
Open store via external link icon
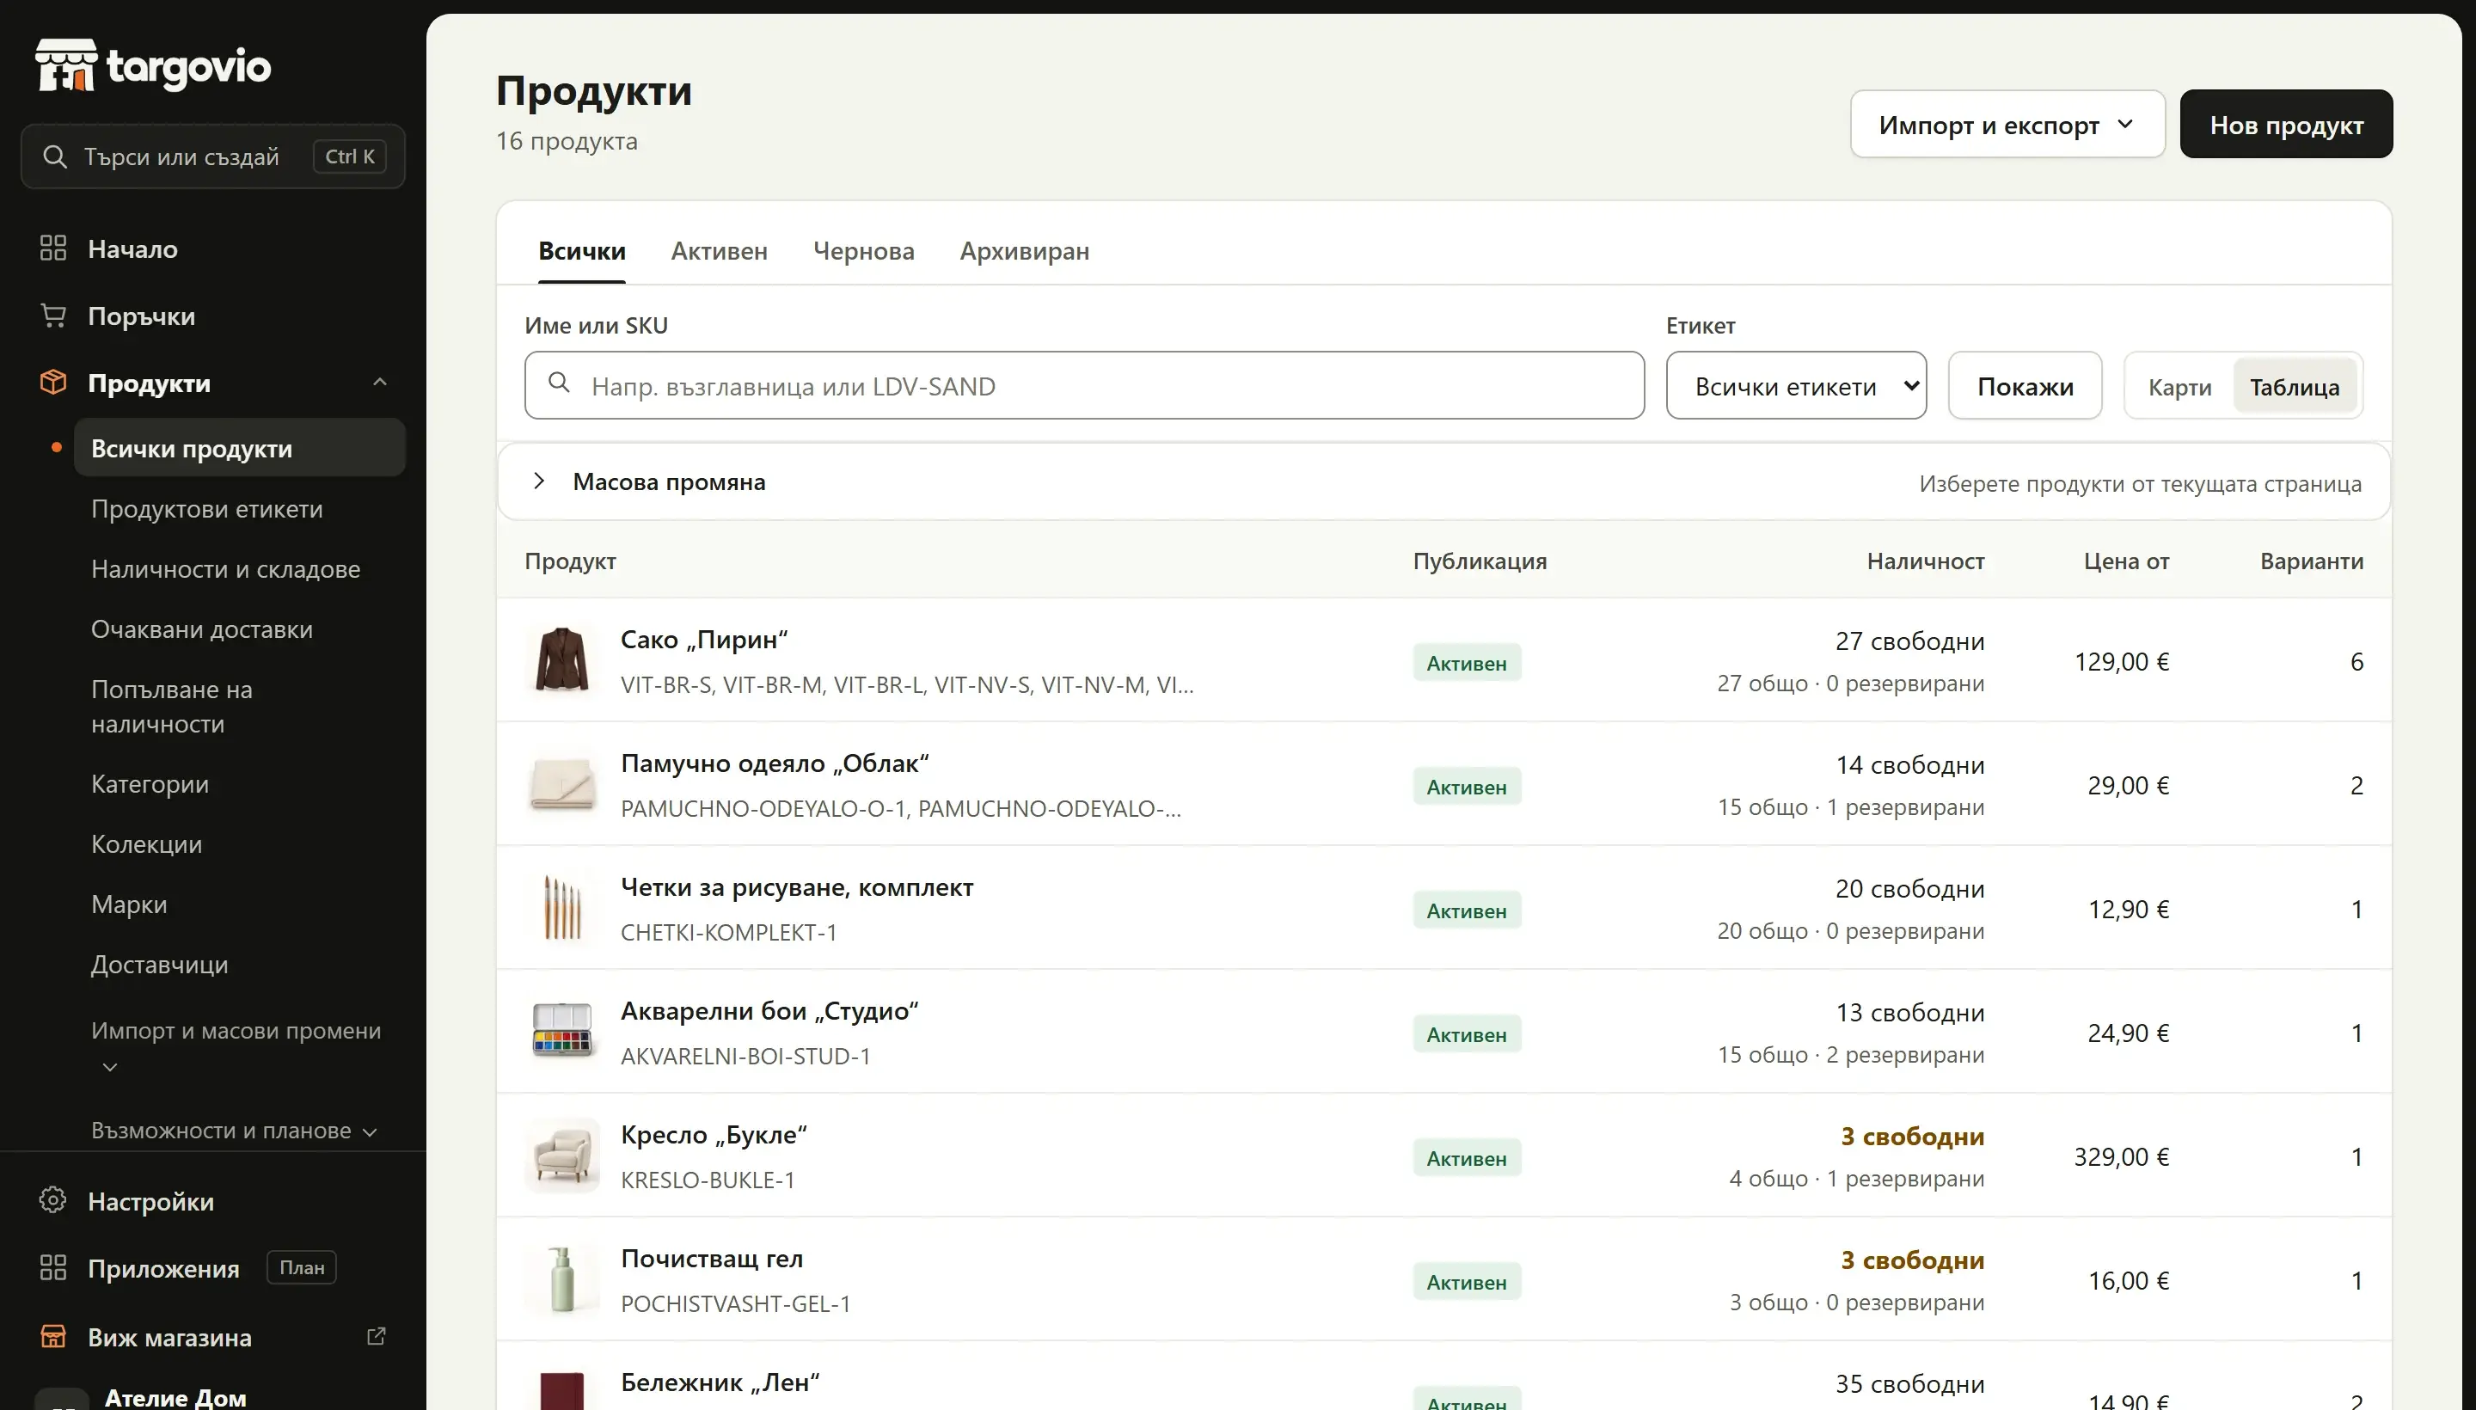click(377, 1336)
